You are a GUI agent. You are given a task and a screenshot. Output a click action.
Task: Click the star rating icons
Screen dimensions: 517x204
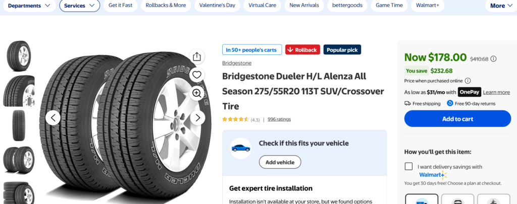236,119
